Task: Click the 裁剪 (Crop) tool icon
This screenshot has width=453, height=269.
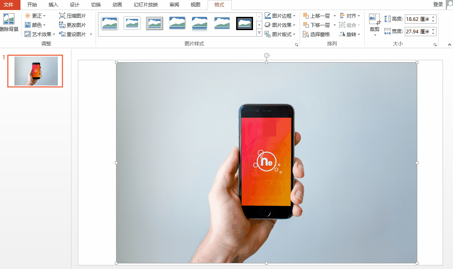Action: [x=375, y=19]
